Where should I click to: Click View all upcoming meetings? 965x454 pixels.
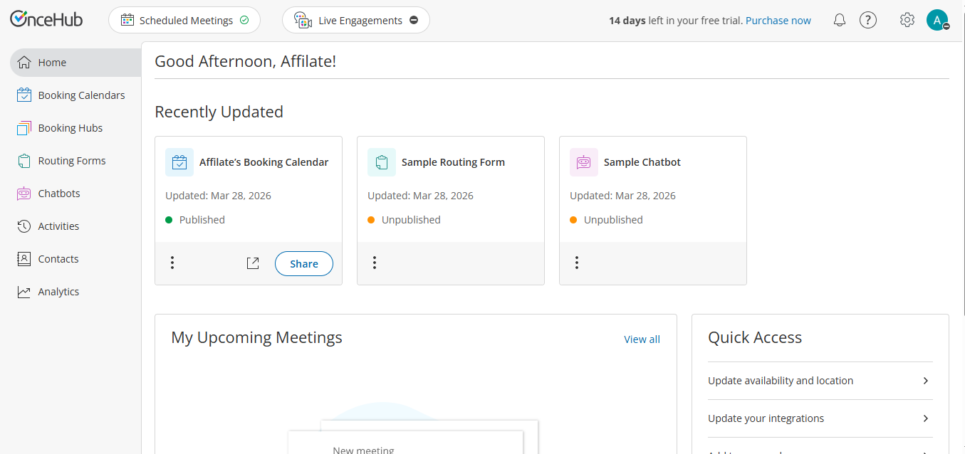pos(642,339)
